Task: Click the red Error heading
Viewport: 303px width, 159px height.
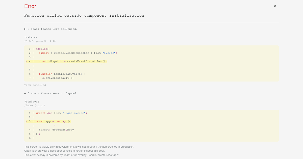Action: (30, 6)
